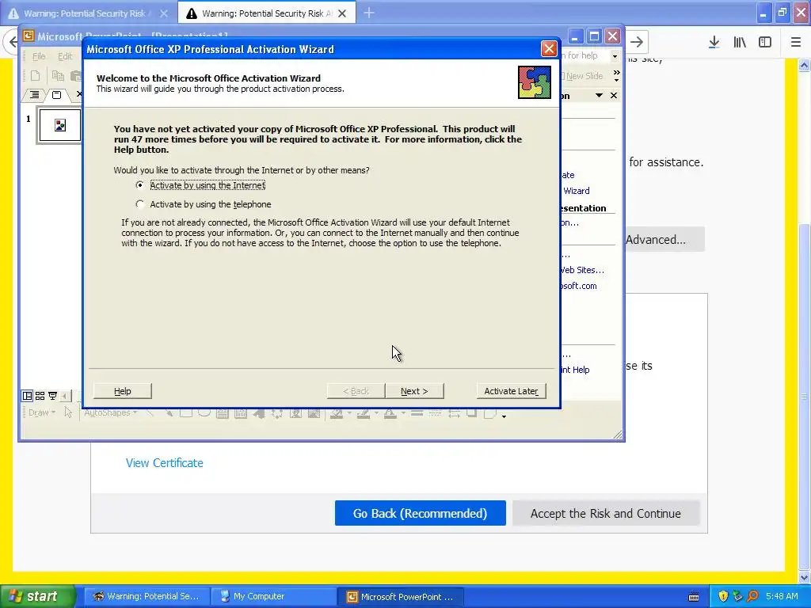This screenshot has width=811, height=608.
Task: Select the Oval drawing tool
Action: tap(204, 412)
